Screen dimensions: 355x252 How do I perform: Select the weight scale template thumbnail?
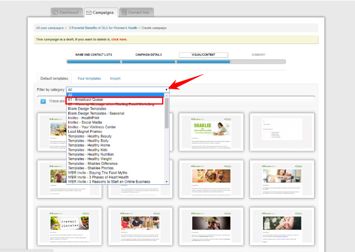(282, 179)
